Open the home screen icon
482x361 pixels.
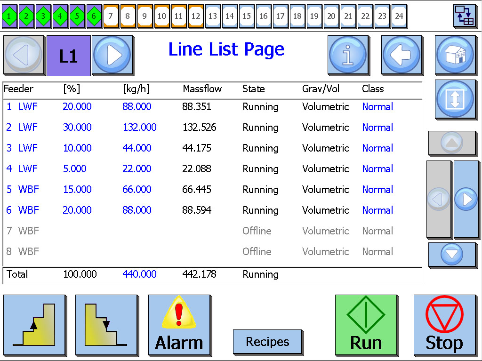455,55
